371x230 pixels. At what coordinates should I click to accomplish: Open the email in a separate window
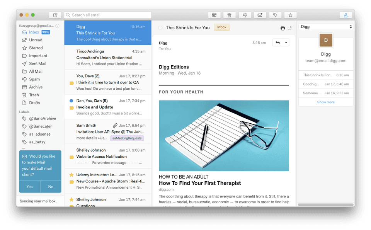[291, 28]
